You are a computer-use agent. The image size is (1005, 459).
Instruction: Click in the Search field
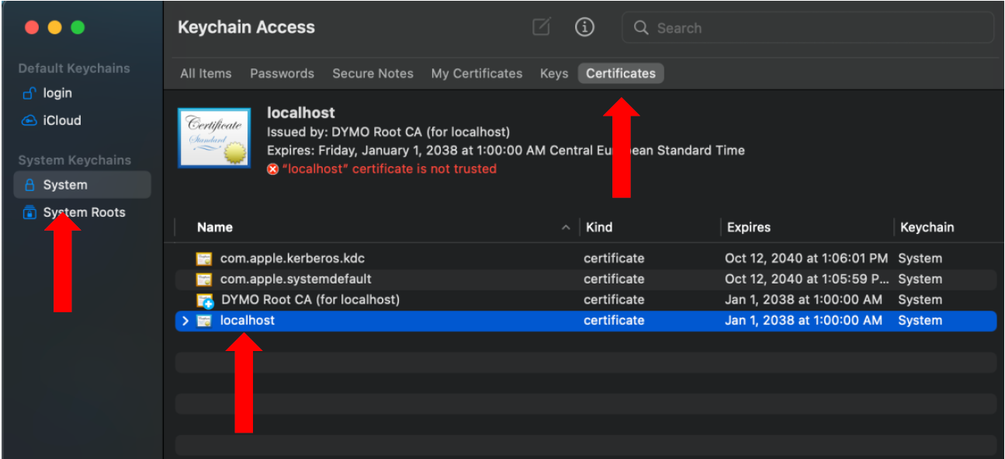click(x=815, y=28)
